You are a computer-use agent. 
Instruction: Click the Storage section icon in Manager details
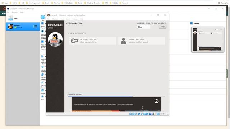[42, 56]
